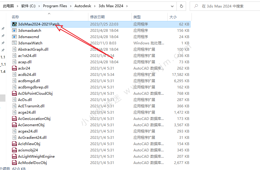Click the 3dsmaxWatch batch file icon
This screenshot has width=260, height=170.
click(x=14, y=43)
